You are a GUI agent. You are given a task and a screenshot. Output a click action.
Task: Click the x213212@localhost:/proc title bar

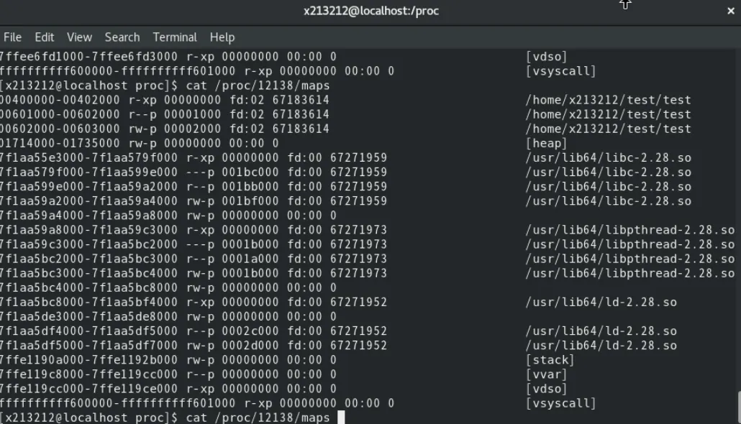point(371,11)
